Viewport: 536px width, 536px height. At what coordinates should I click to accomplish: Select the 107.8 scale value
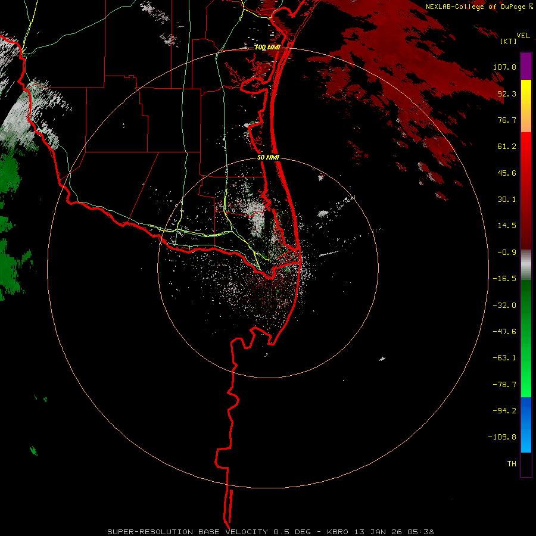click(x=504, y=67)
